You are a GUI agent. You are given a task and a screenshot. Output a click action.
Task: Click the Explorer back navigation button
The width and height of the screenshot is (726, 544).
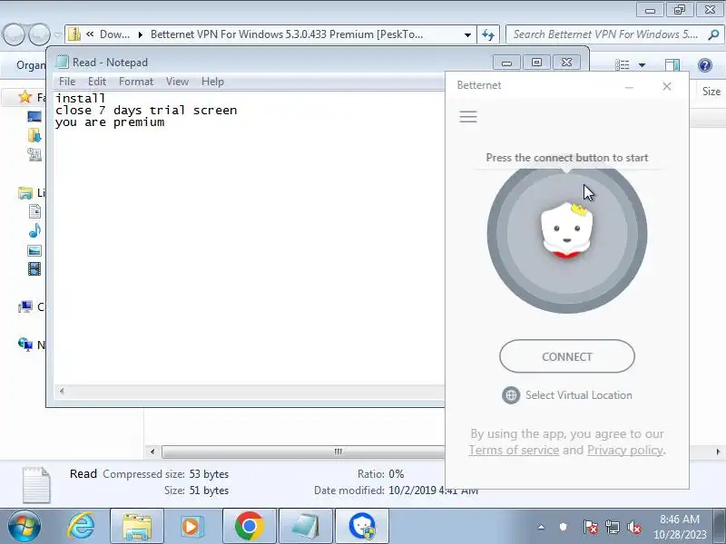14,34
